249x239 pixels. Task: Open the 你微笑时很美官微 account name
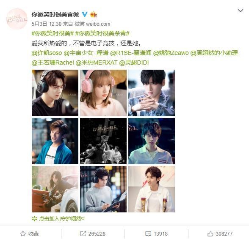(55, 14)
